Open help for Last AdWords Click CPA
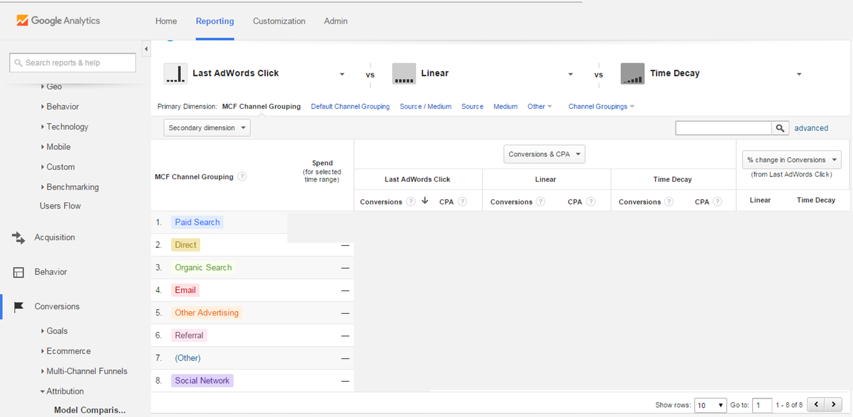The image size is (853, 417). click(463, 202)
